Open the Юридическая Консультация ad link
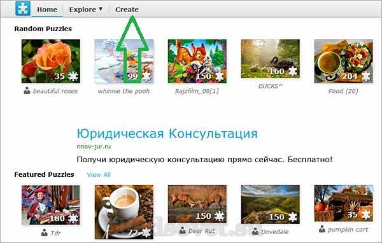 pos(167,134)
